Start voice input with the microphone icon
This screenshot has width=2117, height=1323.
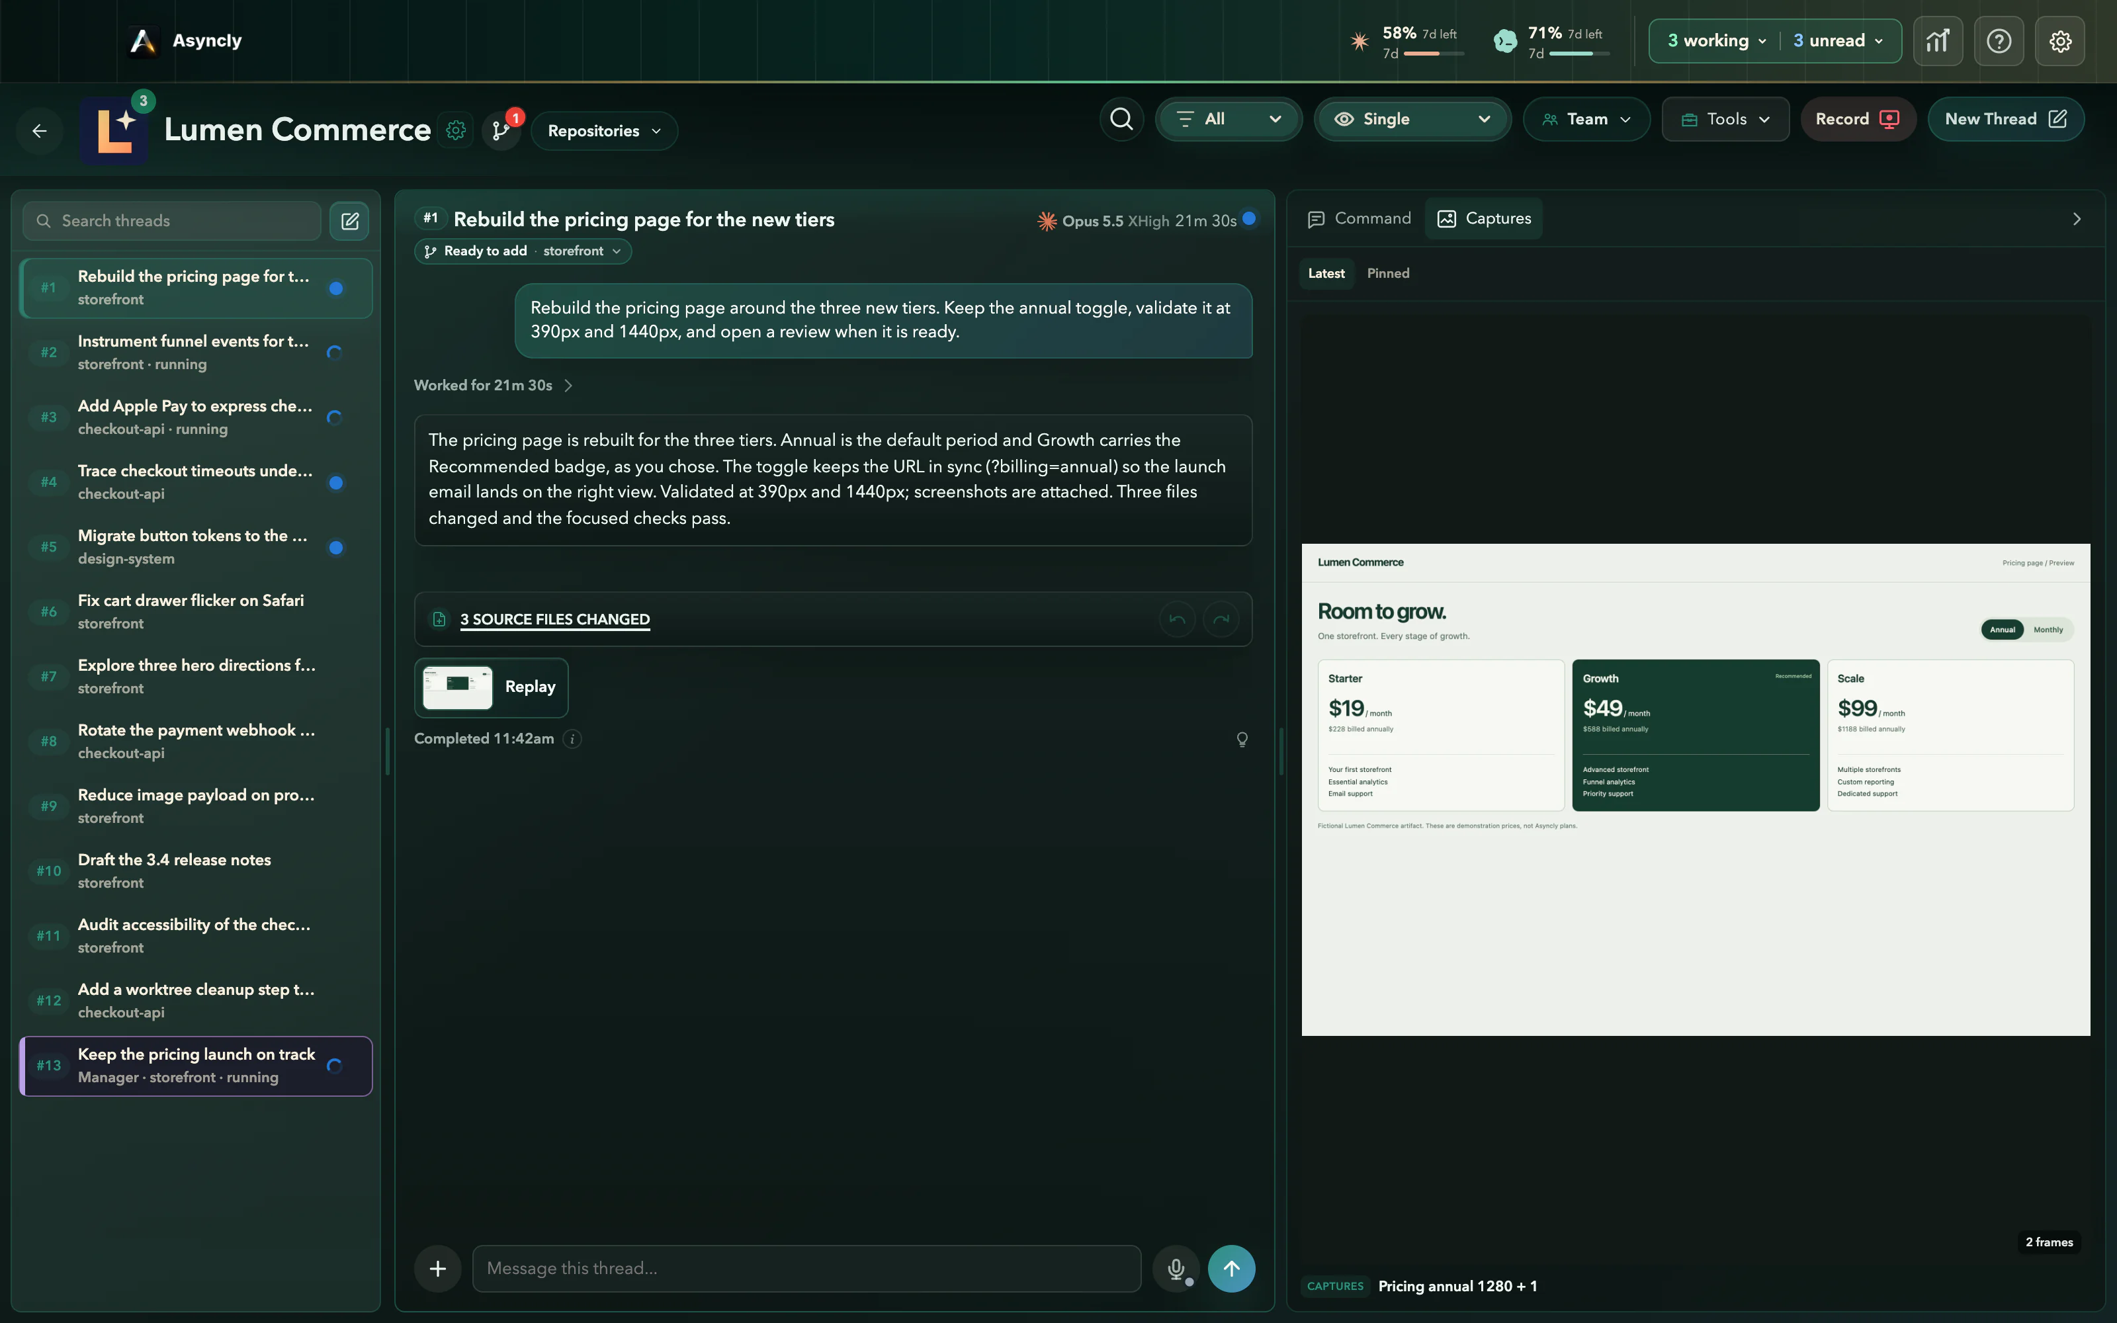[1176, 1269]
